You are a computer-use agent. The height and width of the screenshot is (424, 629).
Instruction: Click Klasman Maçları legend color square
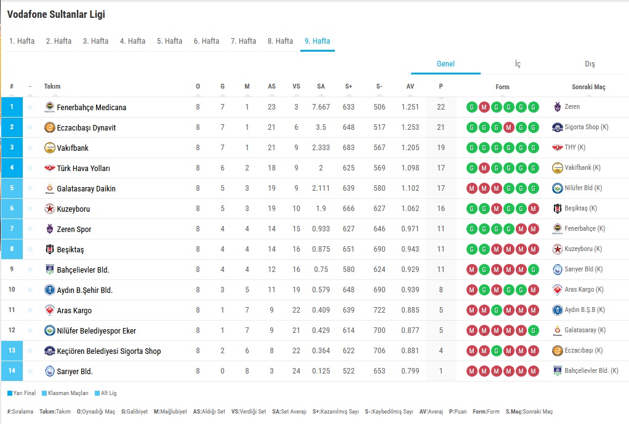pyautogui.click(x=44, y=393)
